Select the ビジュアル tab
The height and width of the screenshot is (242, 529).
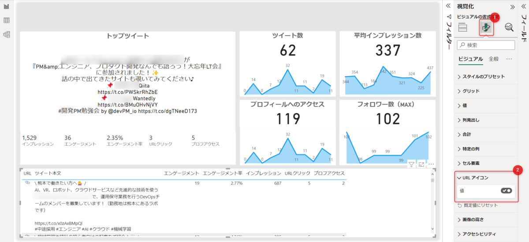[470, 59]
